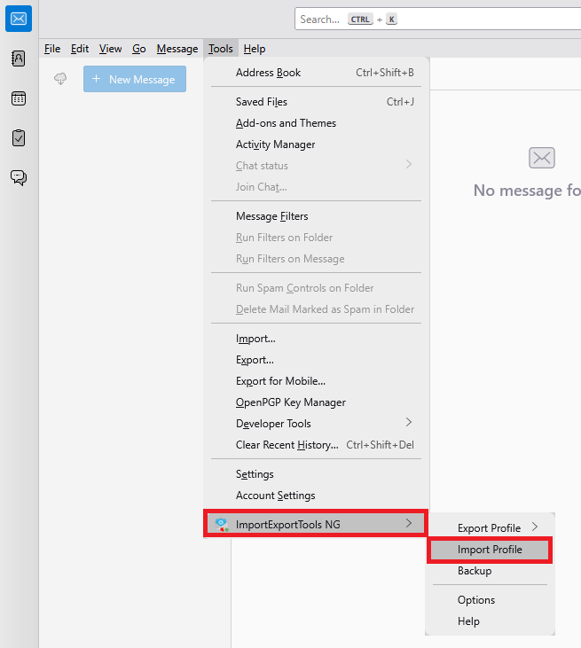581x648 pixels.
Task: Open the Edit menu
Action: (80, 49)
